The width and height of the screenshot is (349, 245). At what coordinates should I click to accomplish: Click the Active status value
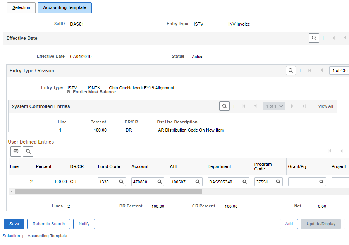tap(198, 57)
